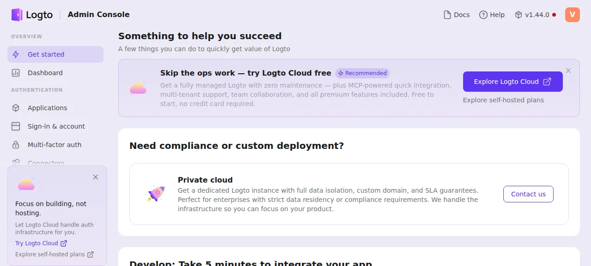Click the Dashboard chart icon
This screenshot has height=266, width=591.
[16, 73]
